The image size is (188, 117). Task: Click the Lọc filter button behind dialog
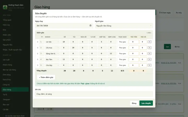pyautogui.click(x=167, y=47)
